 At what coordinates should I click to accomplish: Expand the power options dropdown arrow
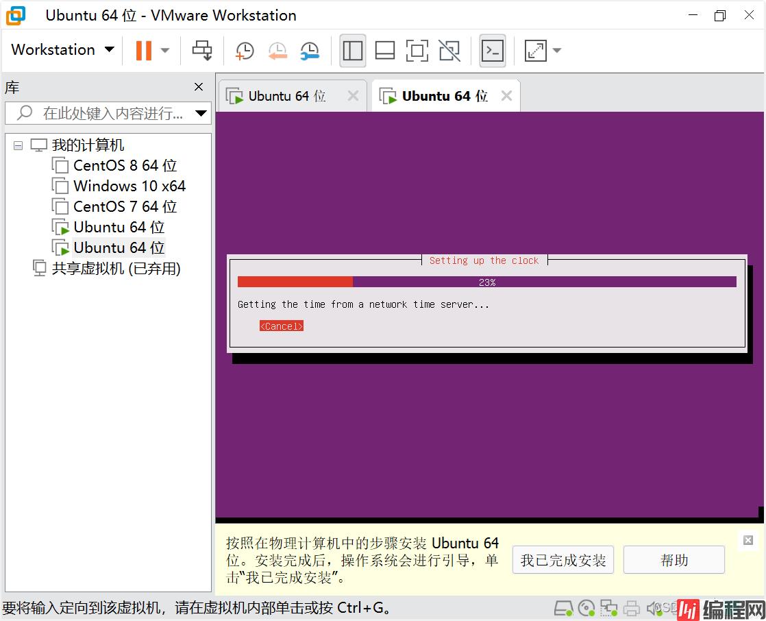coord(165,50)
